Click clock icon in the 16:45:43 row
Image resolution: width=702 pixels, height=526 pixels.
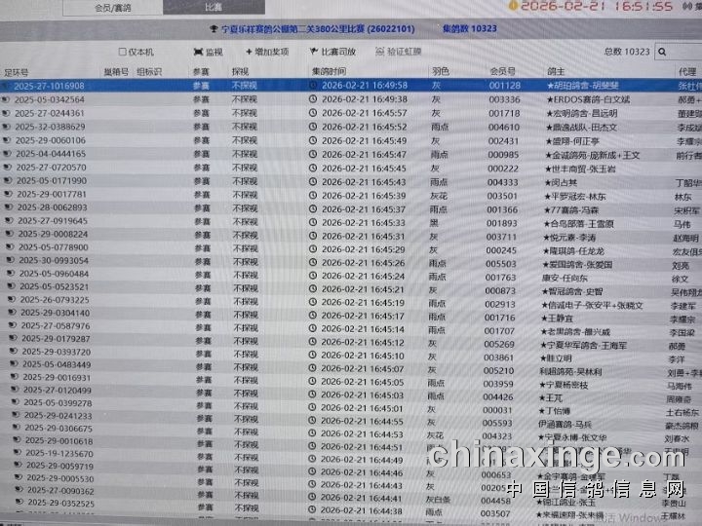coord(313,181)
